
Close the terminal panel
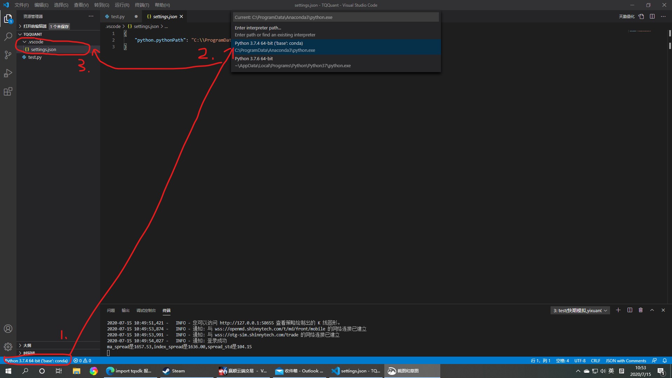tap(663, 310)
